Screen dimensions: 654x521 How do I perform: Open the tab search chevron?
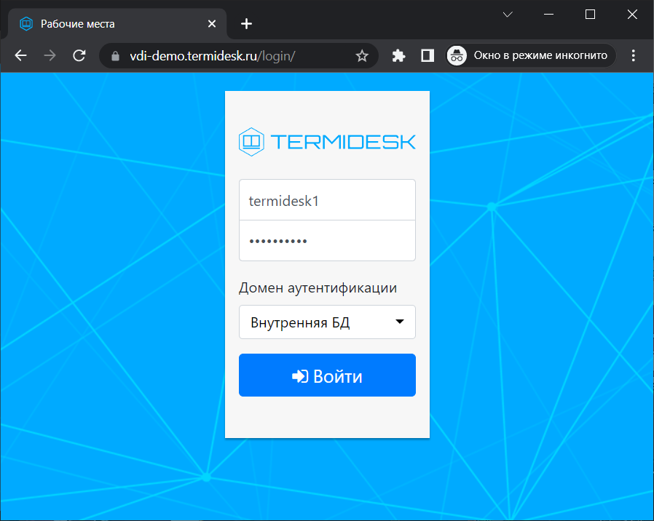pyautogui.click(x=508, y=15)
